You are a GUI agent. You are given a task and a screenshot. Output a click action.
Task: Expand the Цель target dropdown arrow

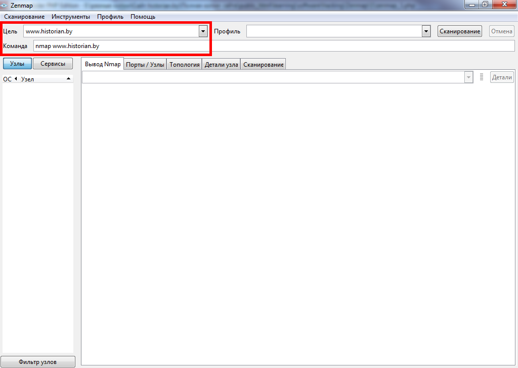click(x=203, y=31)
